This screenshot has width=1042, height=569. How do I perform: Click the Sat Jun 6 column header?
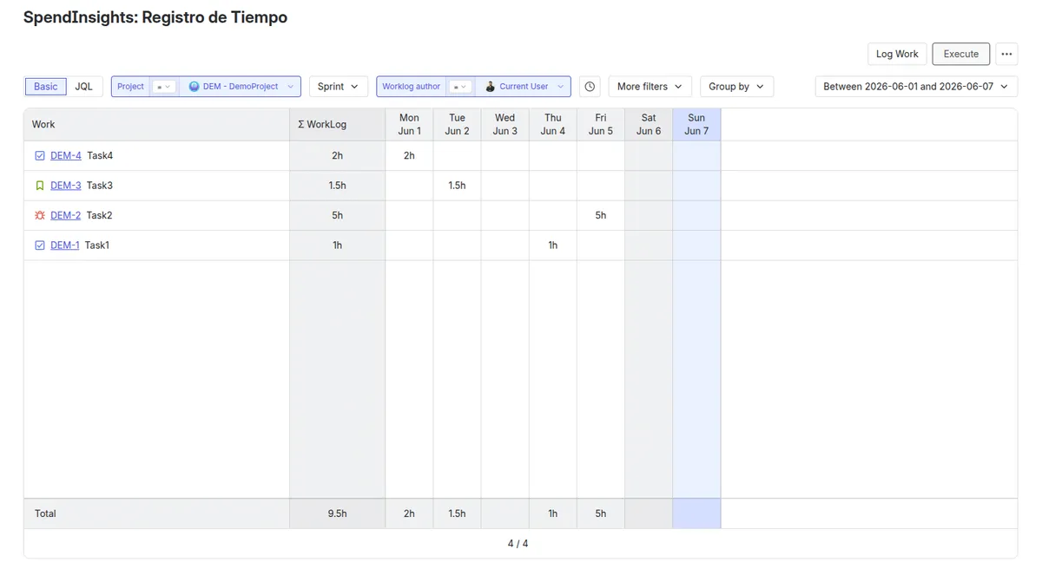pos(649,125)
